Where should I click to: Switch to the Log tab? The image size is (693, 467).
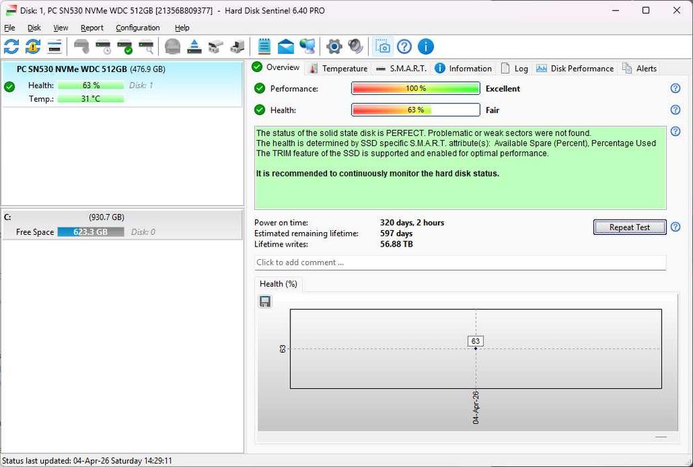click(x=514, y=69)
